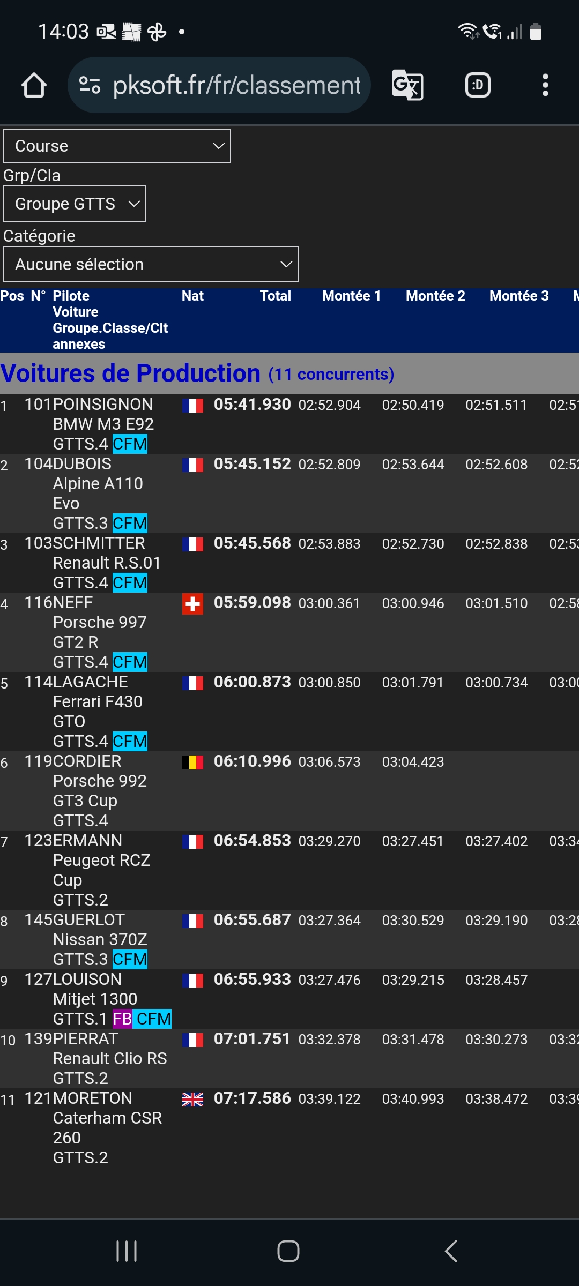The width and height of the screenshot is (579, 1286).
Task: Tap the CFM badge next to POINSIGNON
Action: click(x=130, y=444)
